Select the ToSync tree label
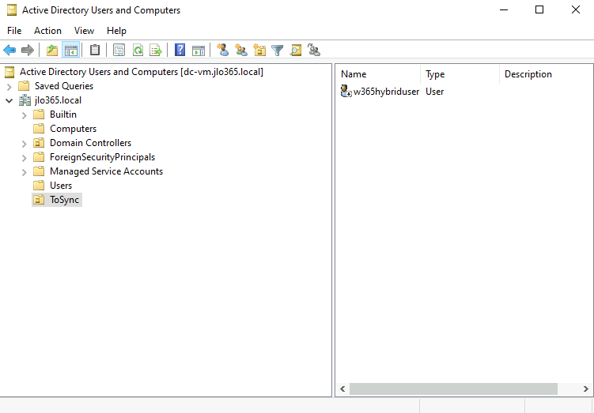 64,200
